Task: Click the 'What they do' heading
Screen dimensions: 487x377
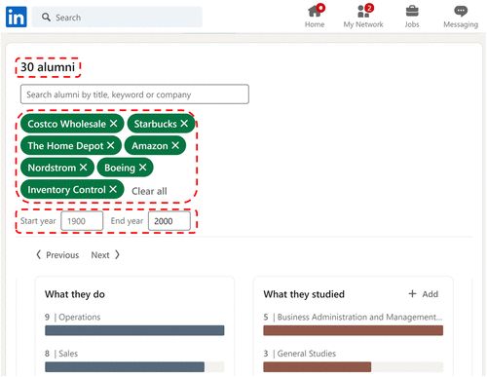Action: point(75,294)
